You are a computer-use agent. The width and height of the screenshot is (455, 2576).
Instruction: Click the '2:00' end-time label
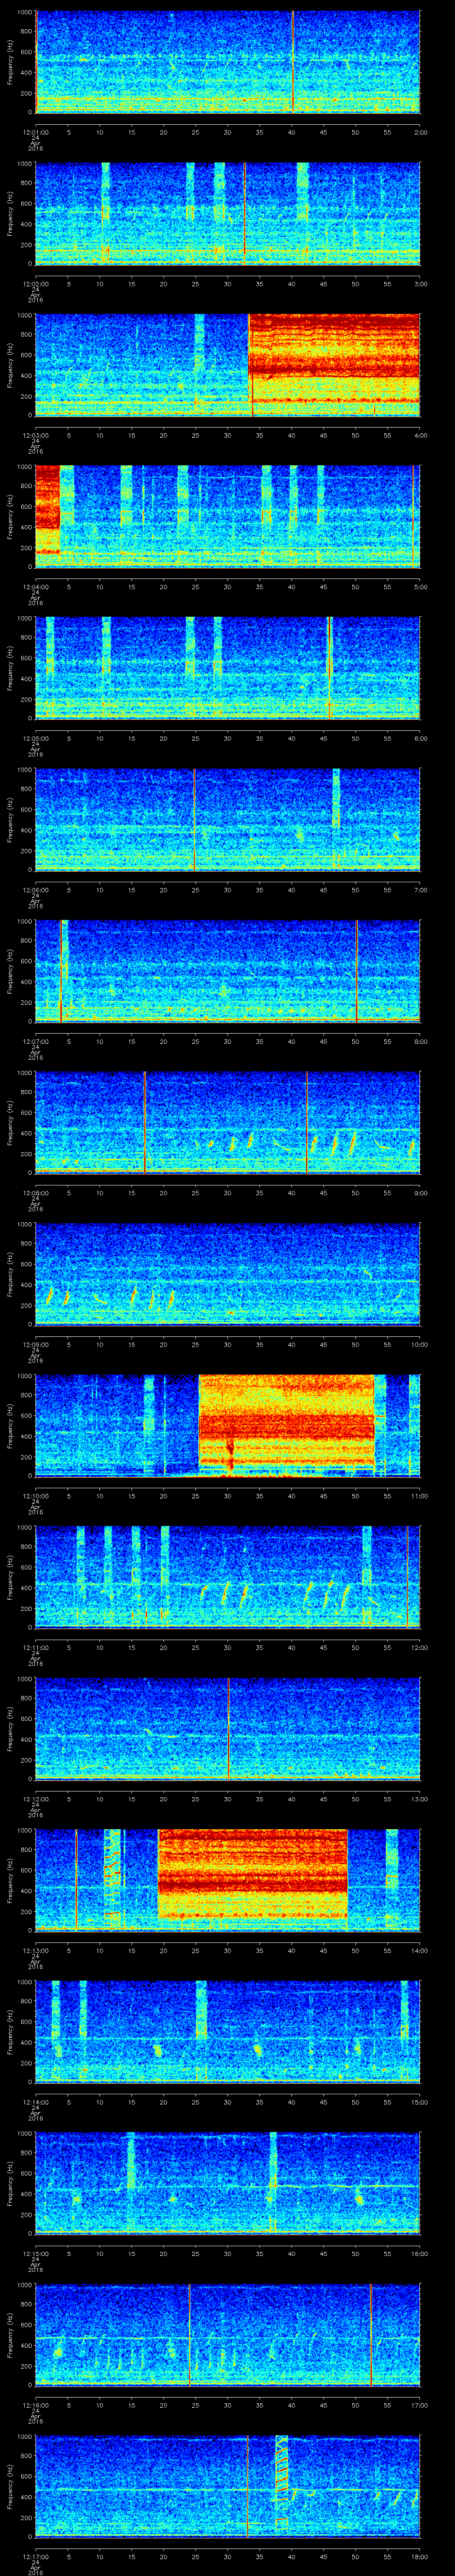(420, 131)
